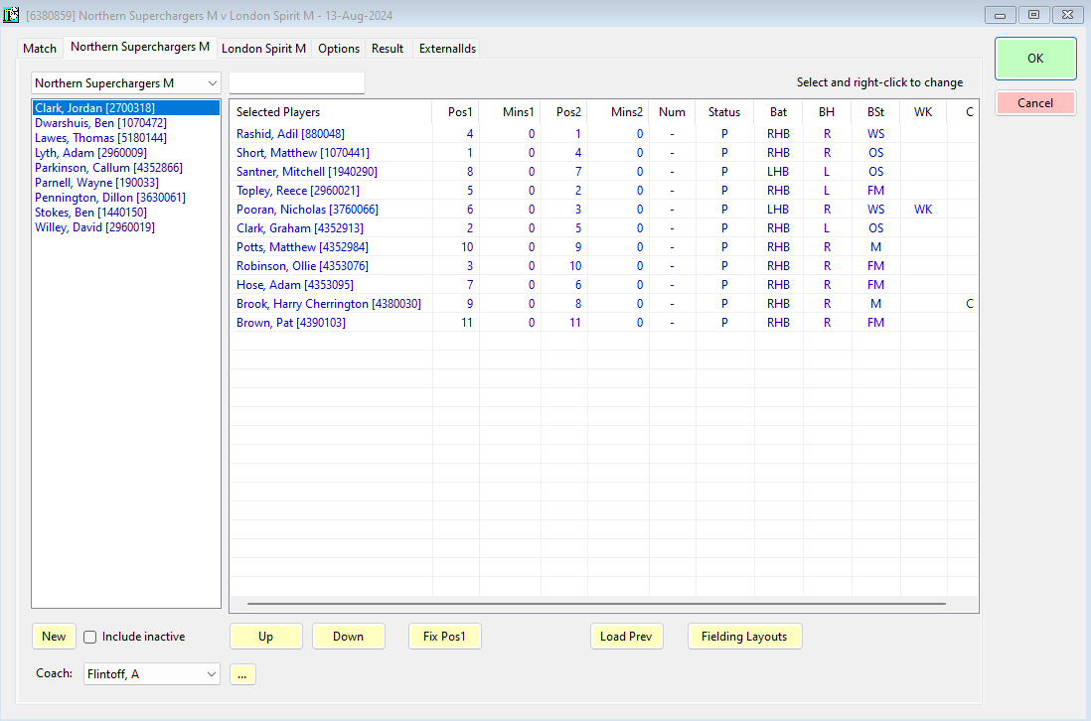
Task: Select the Northern Superchargers M tab
Action: click(x=140, y=47)
